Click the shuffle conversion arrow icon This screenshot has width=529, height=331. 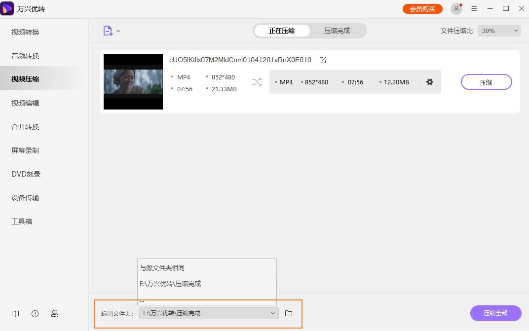click(257, 82)
